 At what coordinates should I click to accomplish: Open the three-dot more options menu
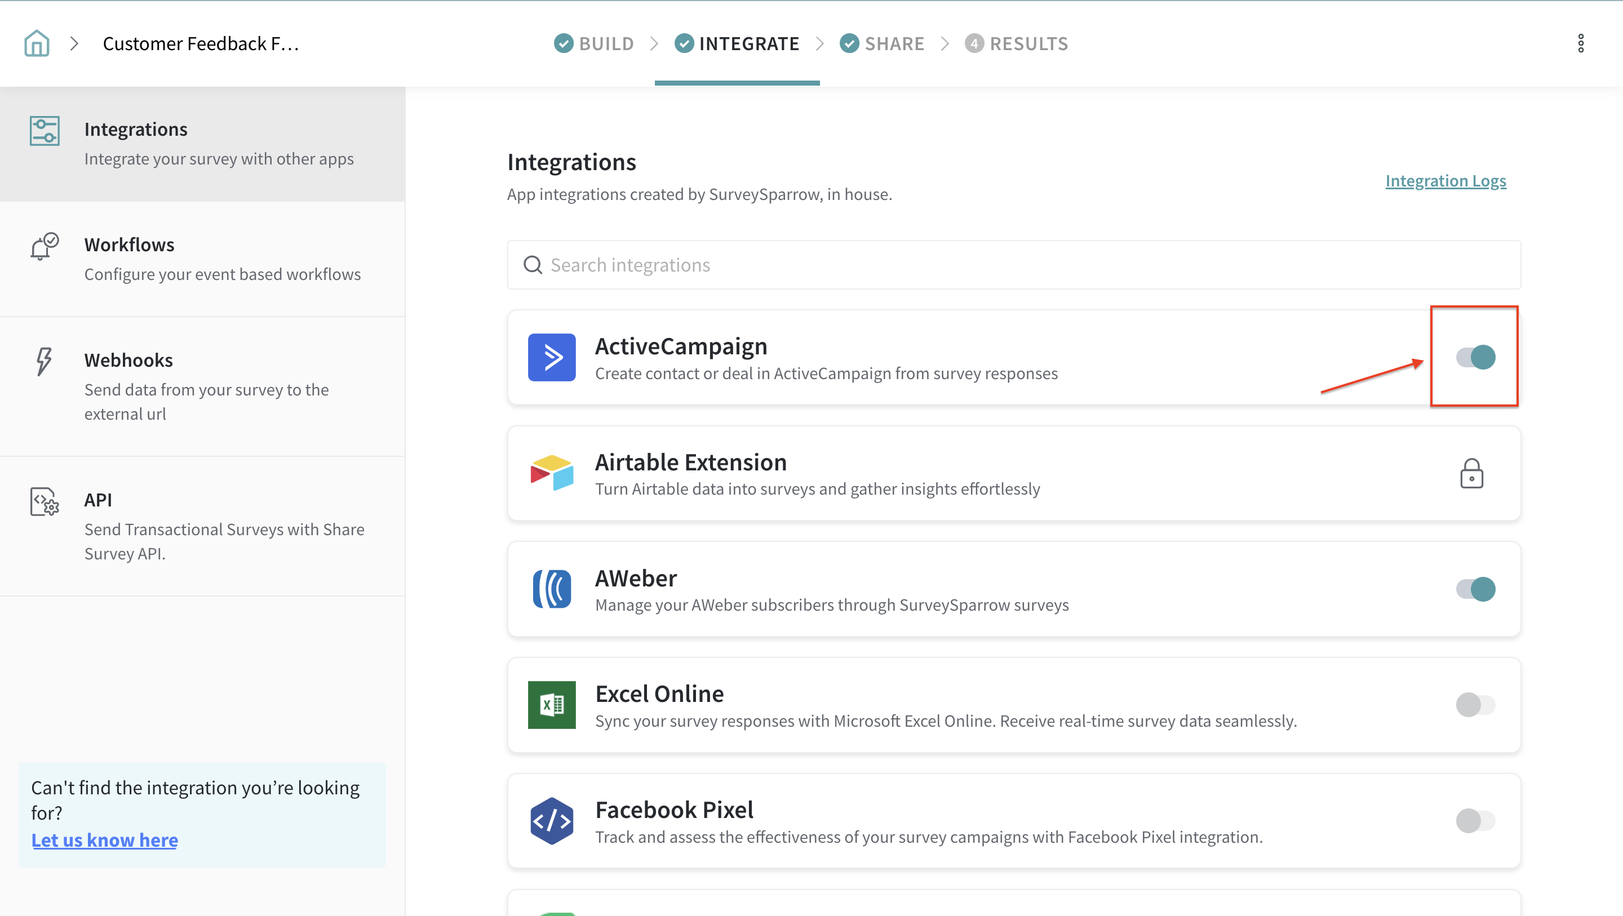point(1580,43)
